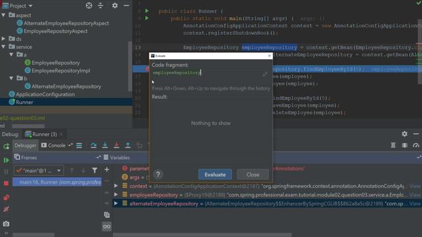The image size is (422, 237).
Task: Collapse package b folder
Action: (x=11, y=78)
